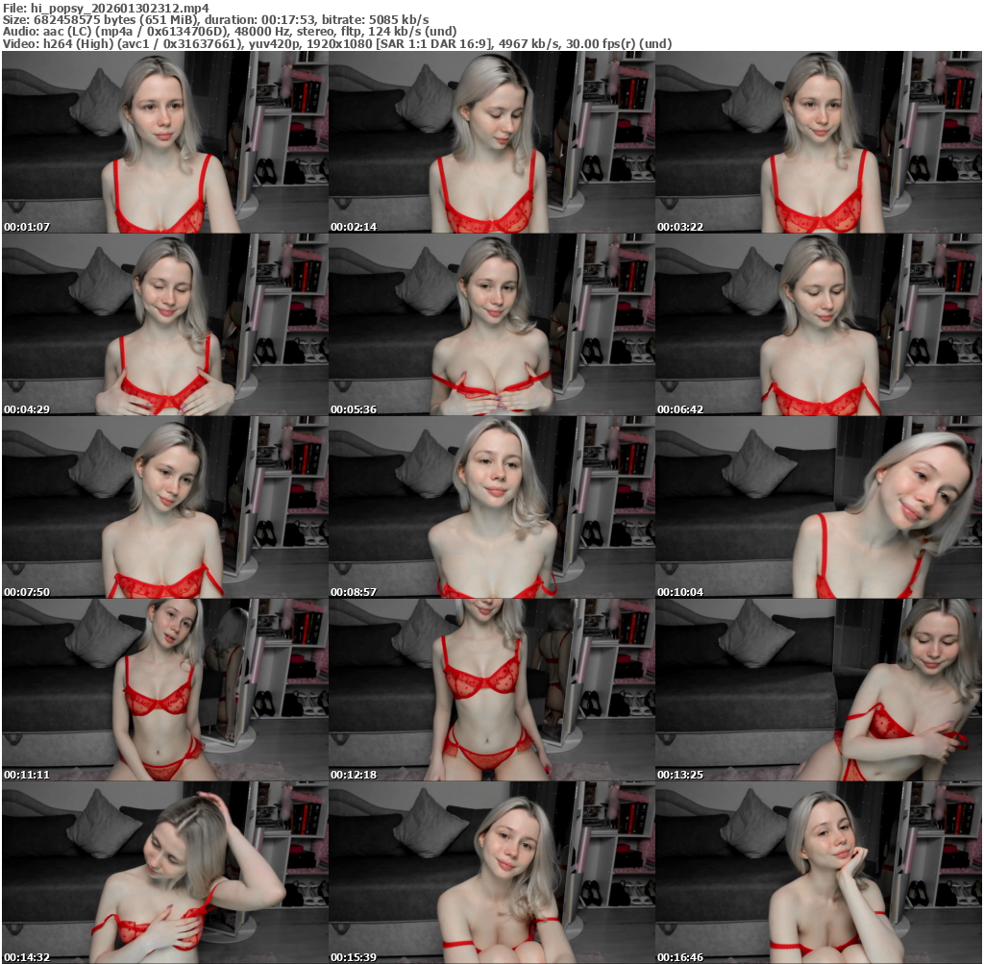
Task: Click the thumbnail at 00:01:07
Action: click(x=165, y=142)
